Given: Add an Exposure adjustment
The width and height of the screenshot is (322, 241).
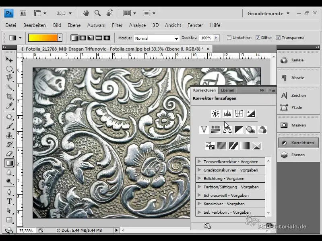Looking at the screenshot, I should point(251,114).
